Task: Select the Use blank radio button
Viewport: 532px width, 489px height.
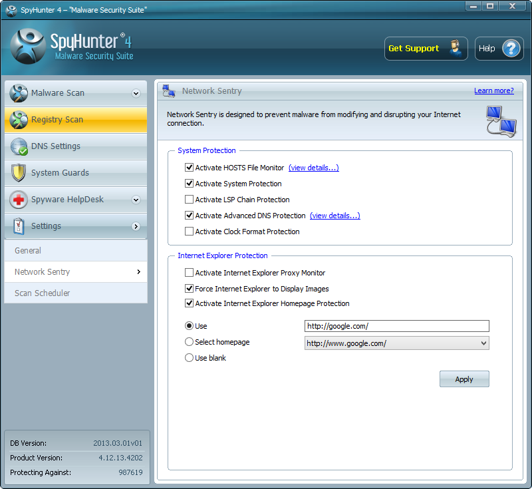Action: pyautogui.click(x=189, y=358)
